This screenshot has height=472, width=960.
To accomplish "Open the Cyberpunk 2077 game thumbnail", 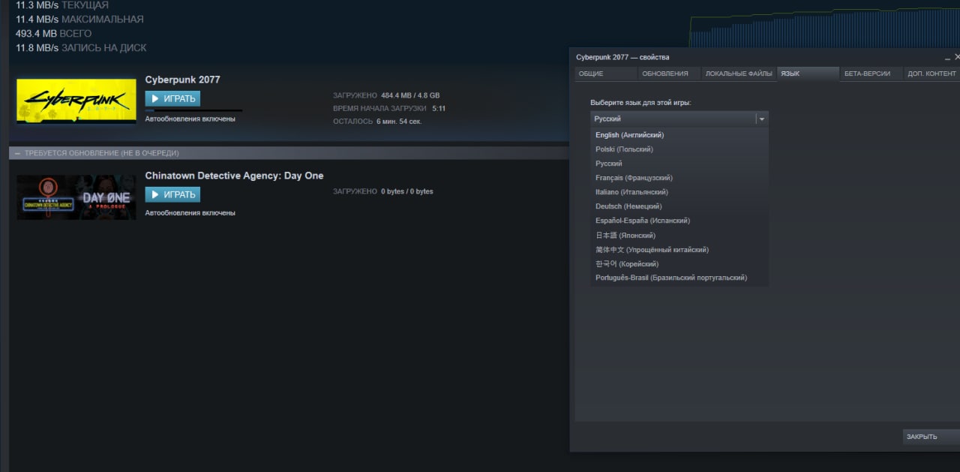I will [76, 100].
